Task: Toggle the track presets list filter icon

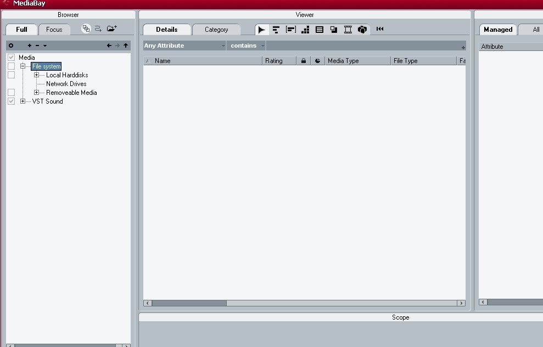Action: click(x=320, y=30)
